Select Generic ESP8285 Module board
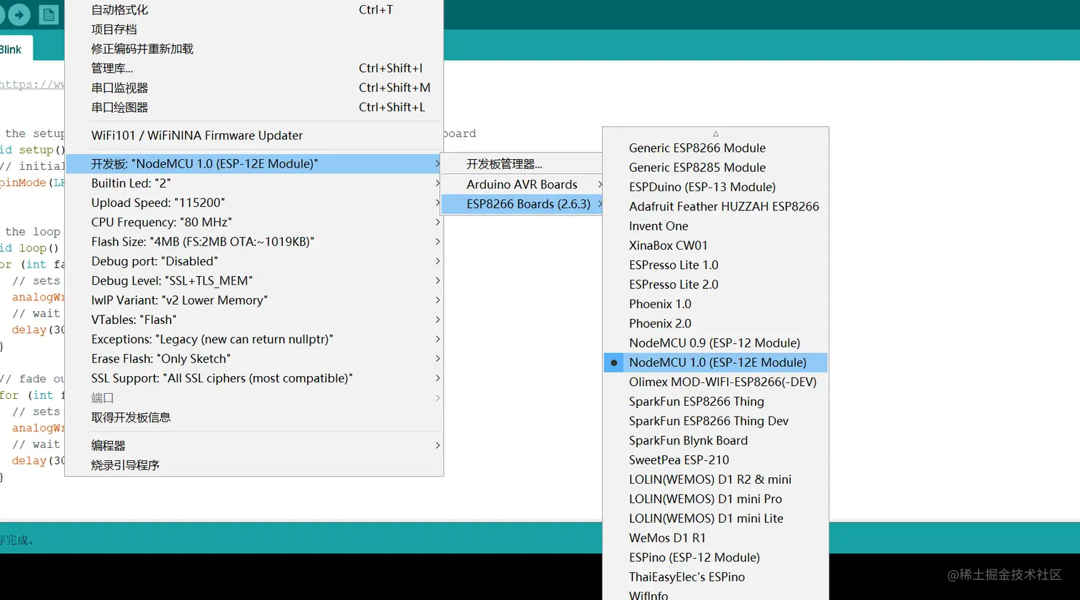Screen dimensions: 1080x600 tap(716, 168)
